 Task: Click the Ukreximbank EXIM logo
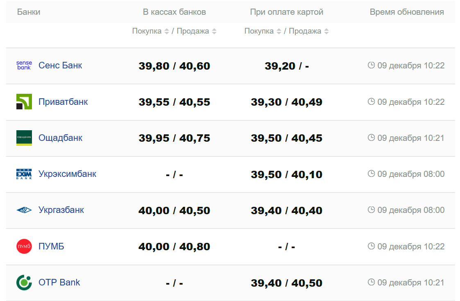click(x=24, y=174)
